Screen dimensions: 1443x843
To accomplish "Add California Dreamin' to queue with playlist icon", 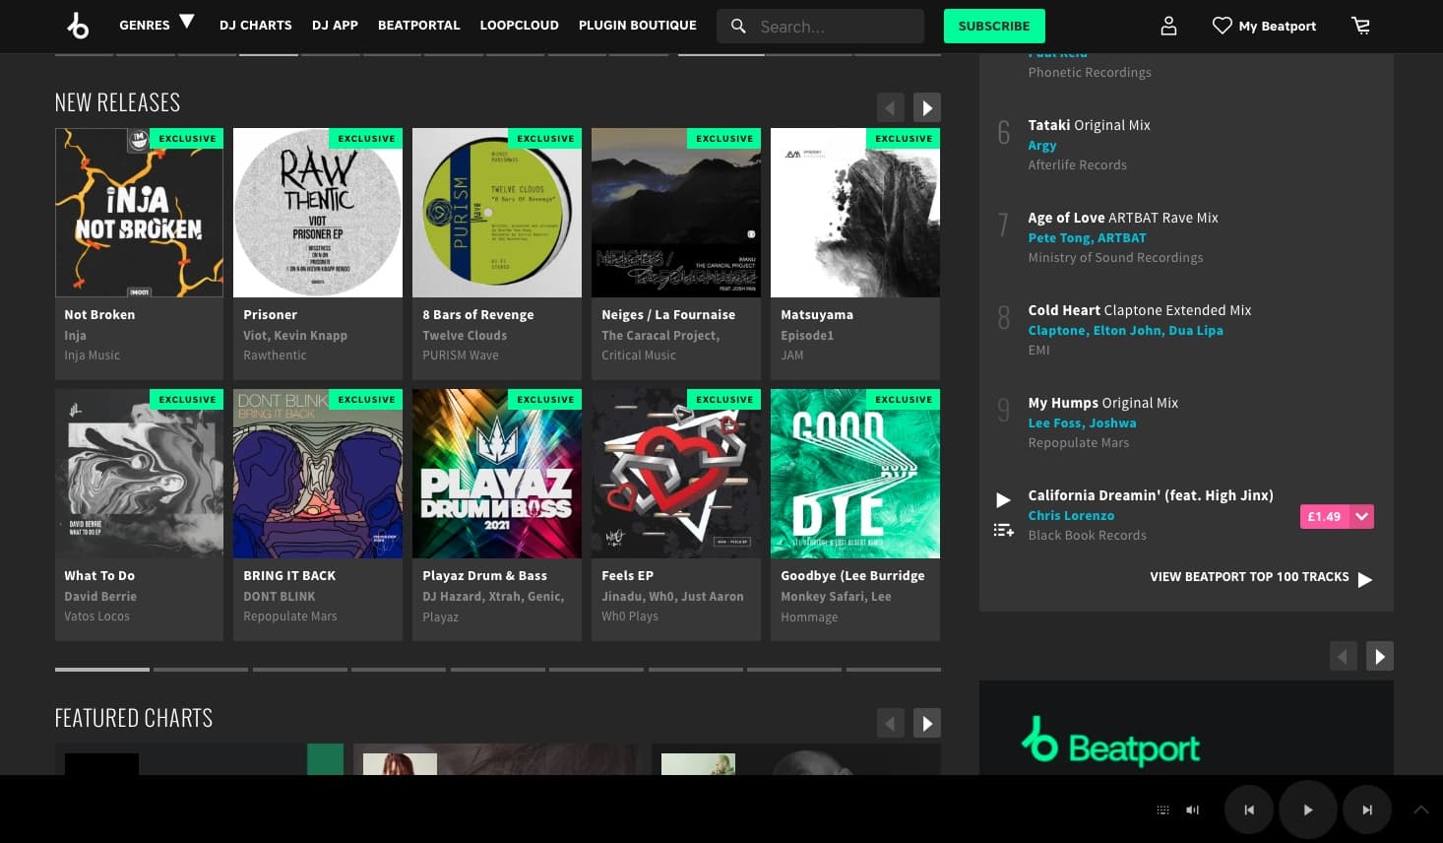I will click(x=1003, y=530).
